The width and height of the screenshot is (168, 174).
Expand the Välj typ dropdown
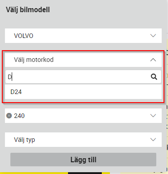tap(83, 140)
